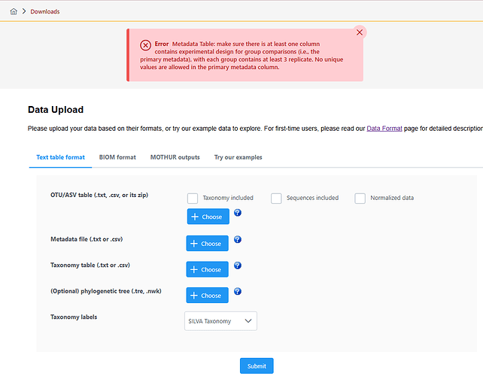Image resolution: width=483 pixels, height=376 pixels.
Task: Open the Data Format page link
Action: pyautogui.click(x=383, y=129)
